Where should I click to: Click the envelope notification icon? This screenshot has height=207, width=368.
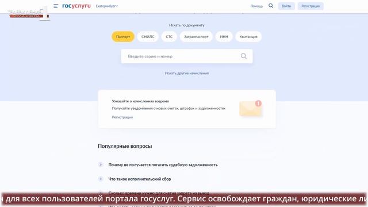tap(251, 109)
